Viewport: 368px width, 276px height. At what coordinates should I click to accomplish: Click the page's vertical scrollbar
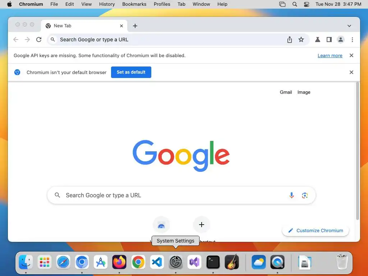[x=358, y=151]
